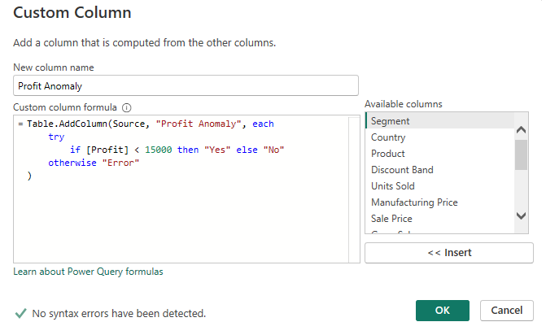Click the Available columns scrollbar thumb
This screenshot has width=546, height=335.
[522, 154]
